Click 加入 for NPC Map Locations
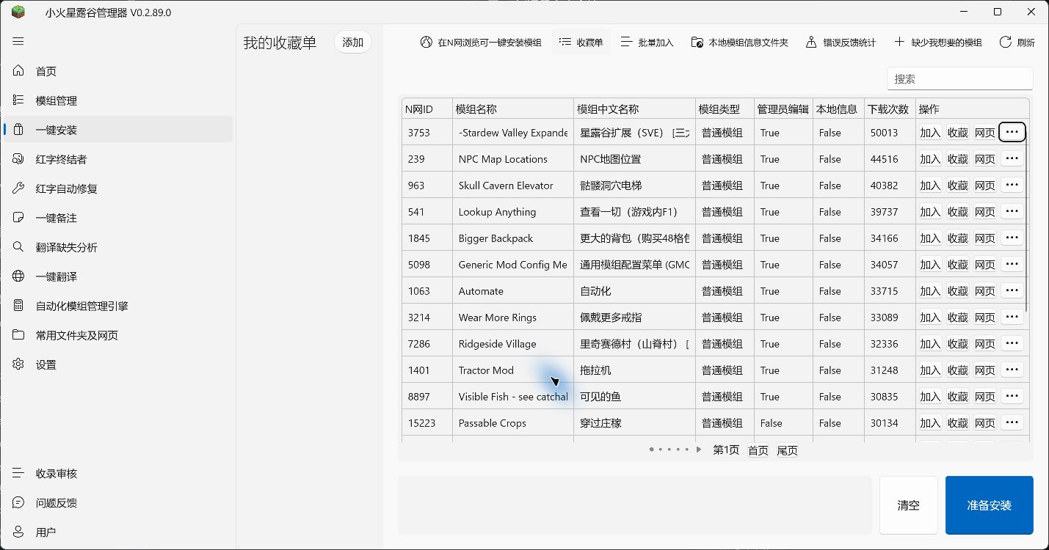The image size is (1049, 550). coord(930,158)
